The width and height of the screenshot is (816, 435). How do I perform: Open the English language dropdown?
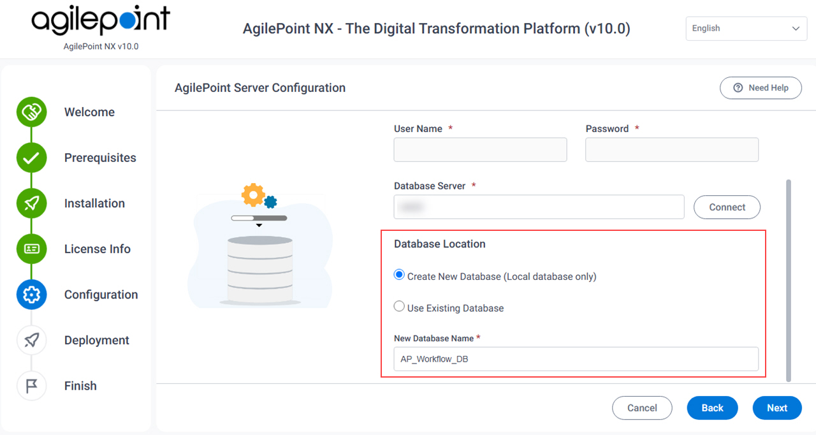click(747, 29)
